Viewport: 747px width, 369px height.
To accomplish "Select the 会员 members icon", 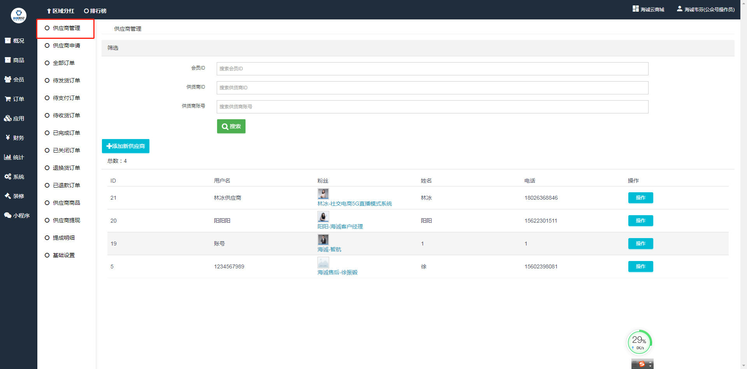I will (x=8, y=80).
